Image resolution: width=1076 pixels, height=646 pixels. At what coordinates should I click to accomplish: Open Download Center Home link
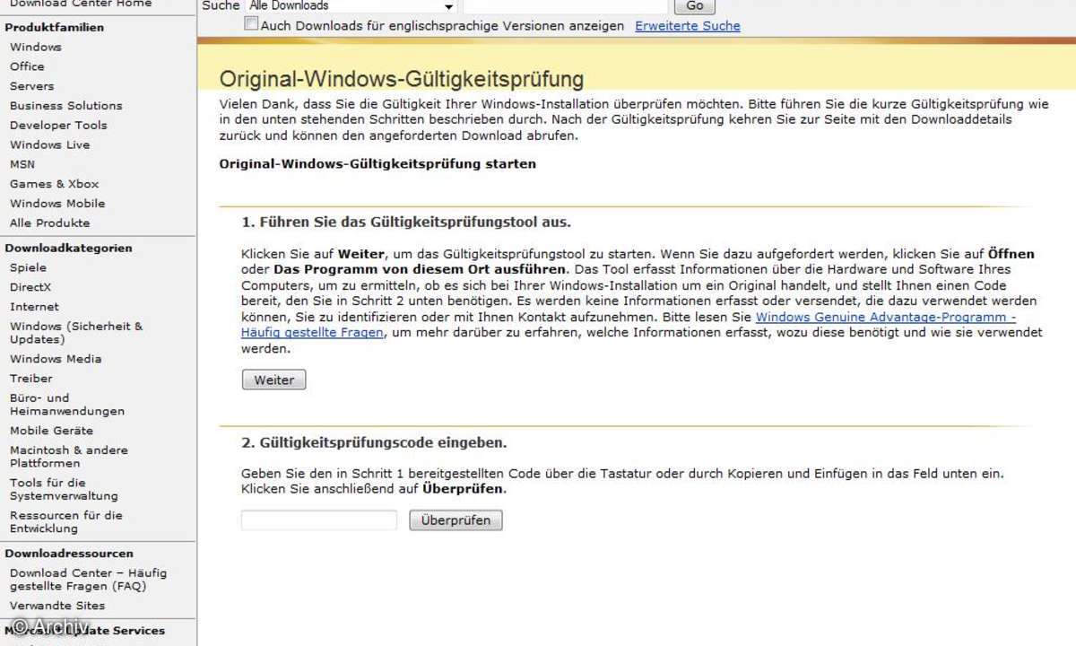[x=81, y=4]
